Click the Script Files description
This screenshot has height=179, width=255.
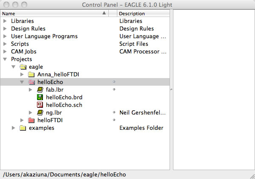coord(134,44)
